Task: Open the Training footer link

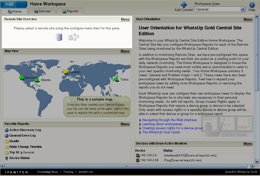Action: tap(68, 172)
